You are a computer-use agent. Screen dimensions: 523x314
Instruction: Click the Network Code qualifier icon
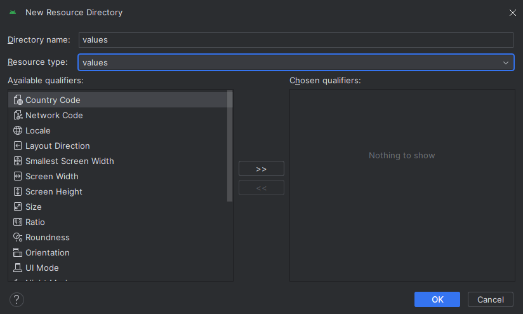[18, 115]
